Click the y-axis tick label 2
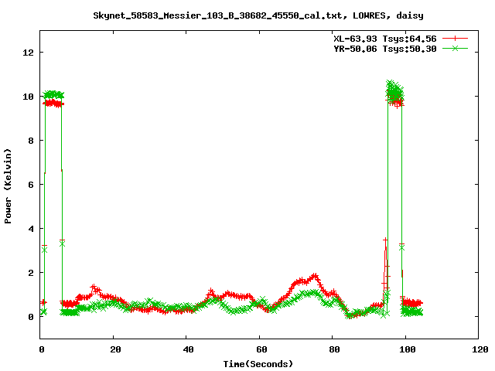Viewport: 495px width, 371px height. 31,273
